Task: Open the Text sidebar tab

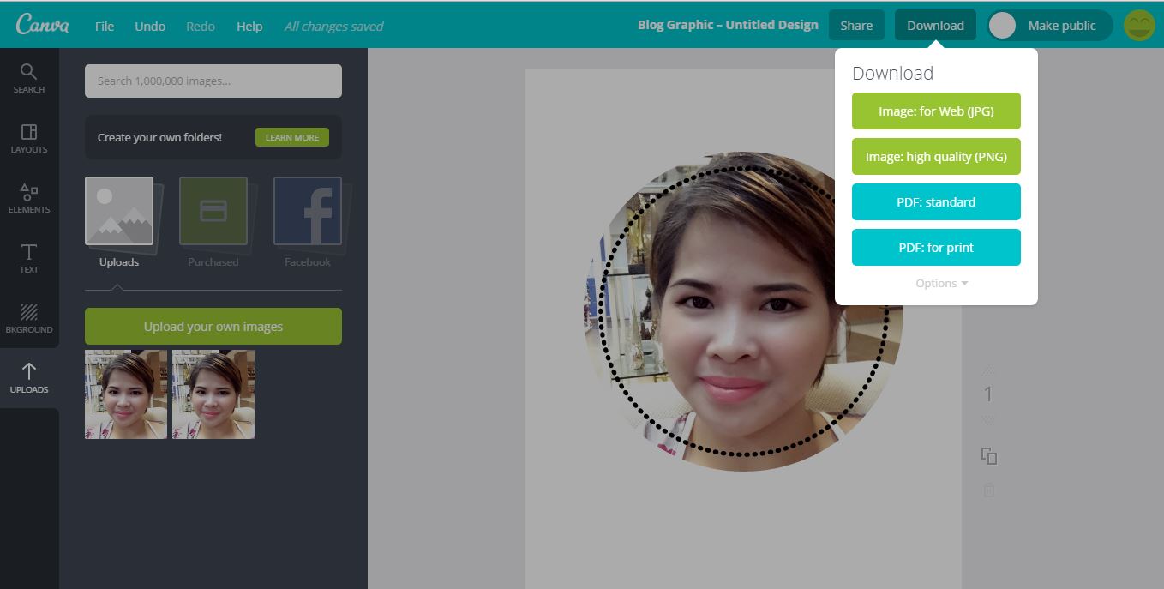Action: (29, 258)
